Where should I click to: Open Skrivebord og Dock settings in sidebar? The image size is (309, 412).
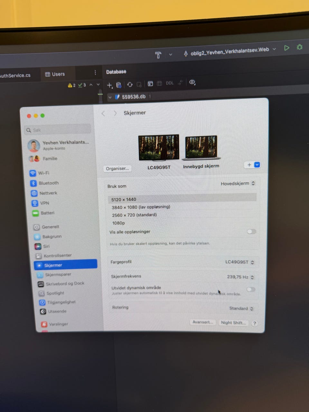coord(61,284)
